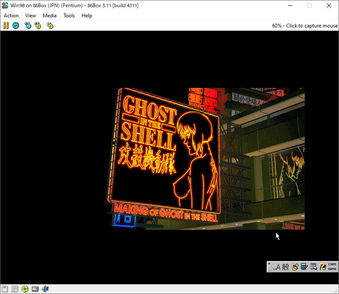Toggle IME input mode 'A' indicator
Screen dimensions: 339x294
pyautogui.click(x=277, y=267)
